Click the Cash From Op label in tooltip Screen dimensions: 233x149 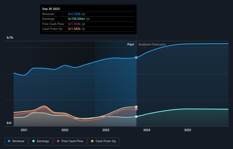coord(52,29)
